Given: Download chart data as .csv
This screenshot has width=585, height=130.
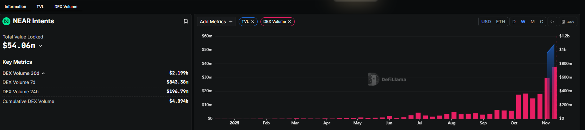Looking at the screenshot, I should [568, 21].
